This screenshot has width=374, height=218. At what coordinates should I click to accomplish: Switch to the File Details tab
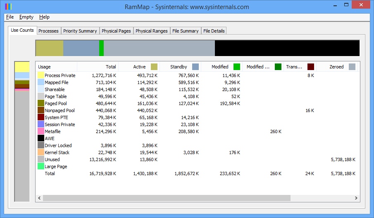pos(214,31)
